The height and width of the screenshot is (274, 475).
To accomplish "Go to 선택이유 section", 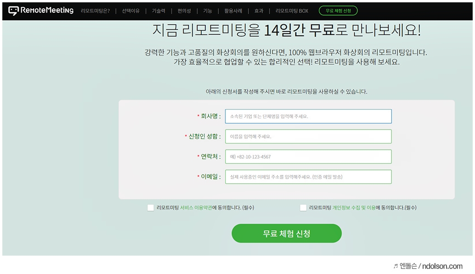I will 130,11.
